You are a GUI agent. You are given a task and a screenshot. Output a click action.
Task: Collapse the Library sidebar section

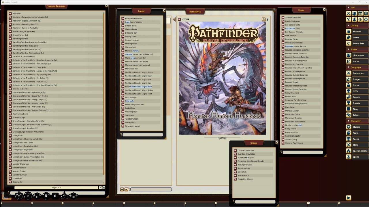click(x=349, y=26)
